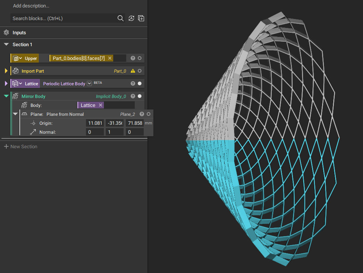Edit the Origin Z value 71.858
Image resolution: width=363 pixels, height=273 pixels.
[135, 123]
